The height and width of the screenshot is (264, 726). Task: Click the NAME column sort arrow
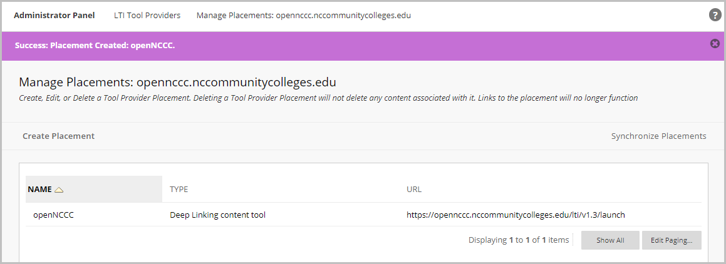pyautogui.click(x=60, y=190)
